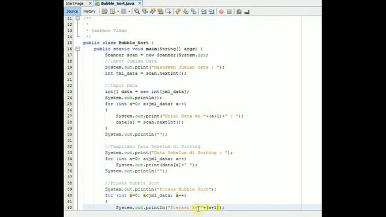Click the "Iterasi ke-" string on line 42
The width and height of the screenshot is (386, 217).
[x=185, y=207]
